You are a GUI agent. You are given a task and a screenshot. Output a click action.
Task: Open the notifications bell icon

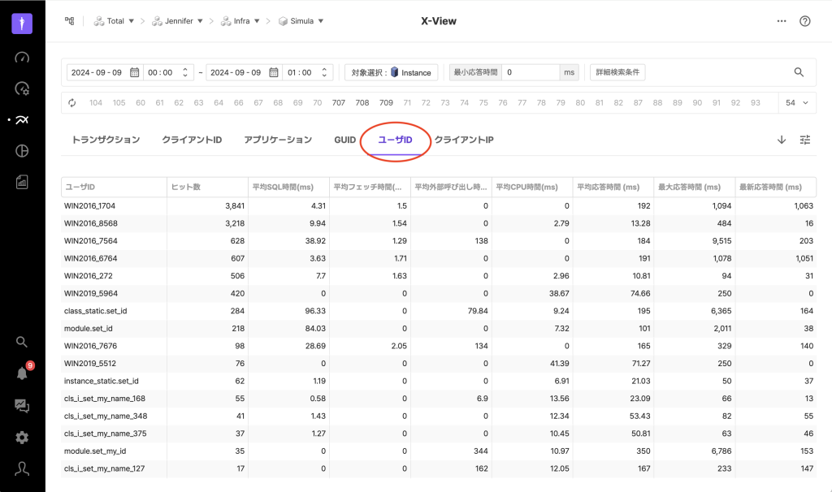22,373
